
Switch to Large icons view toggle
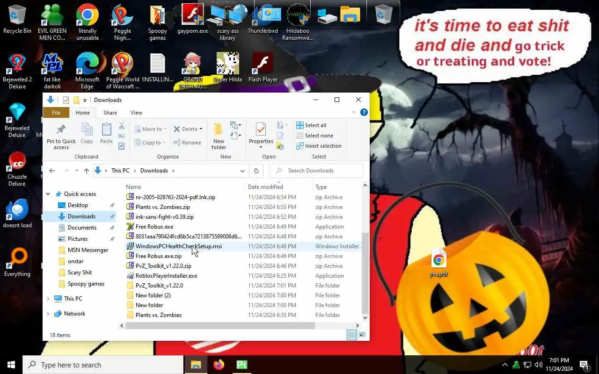pos(362,335)
